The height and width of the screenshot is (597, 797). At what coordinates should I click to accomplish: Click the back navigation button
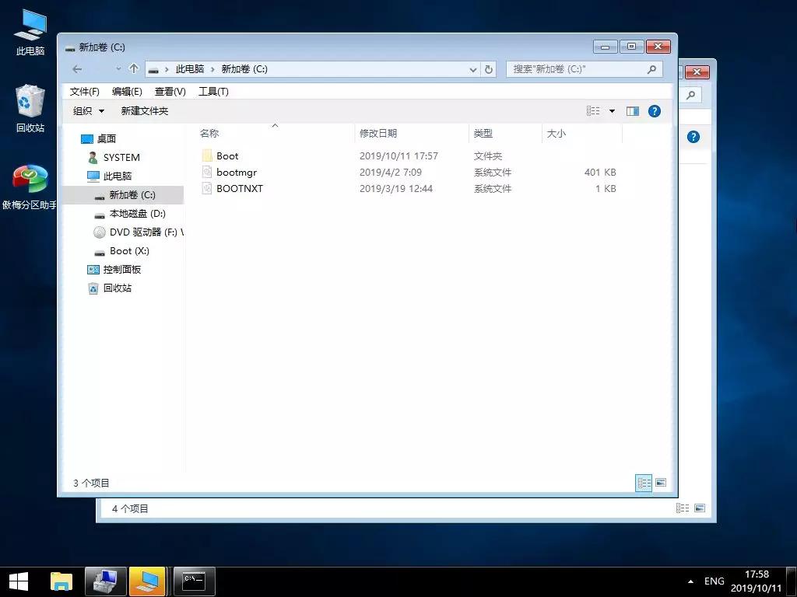tap(76, 69)
